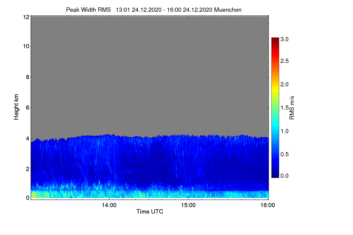Click the 14:00 time tick label
353x235 pixels.
109,205
